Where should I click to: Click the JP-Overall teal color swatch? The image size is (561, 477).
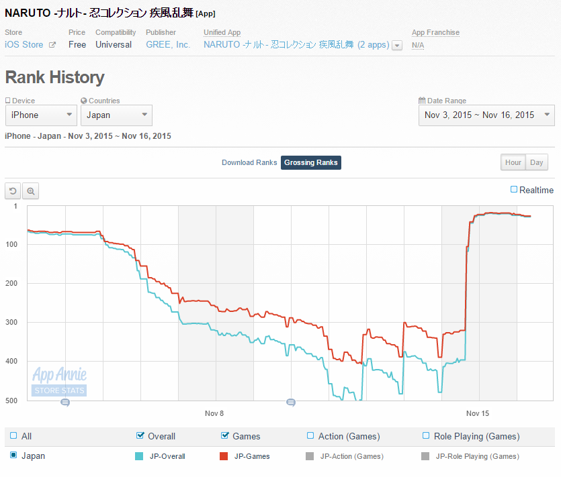[x=139, y=456]
